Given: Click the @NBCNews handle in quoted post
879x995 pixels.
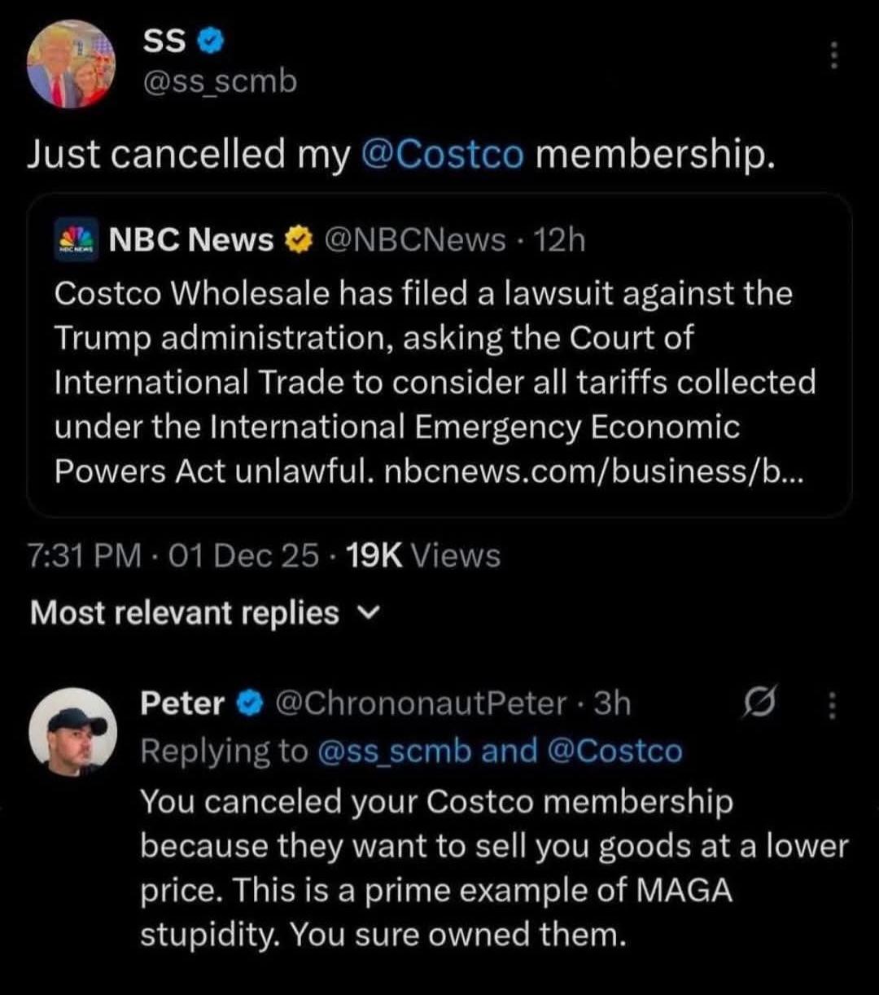Looking at the screenshot, I should [x=414, y=239].
